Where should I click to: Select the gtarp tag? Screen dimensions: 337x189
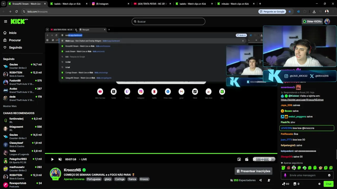tap(108, 179)
